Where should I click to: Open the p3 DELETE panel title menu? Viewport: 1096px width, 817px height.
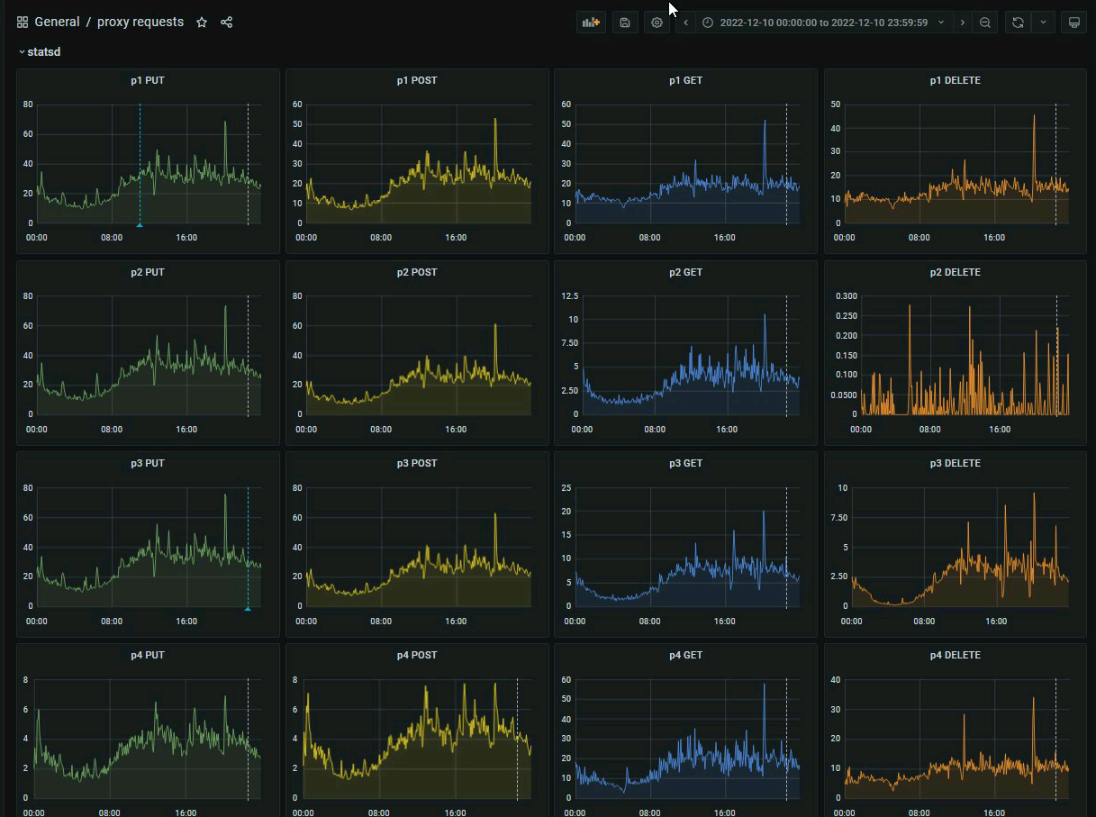click(x=956, y=463)
